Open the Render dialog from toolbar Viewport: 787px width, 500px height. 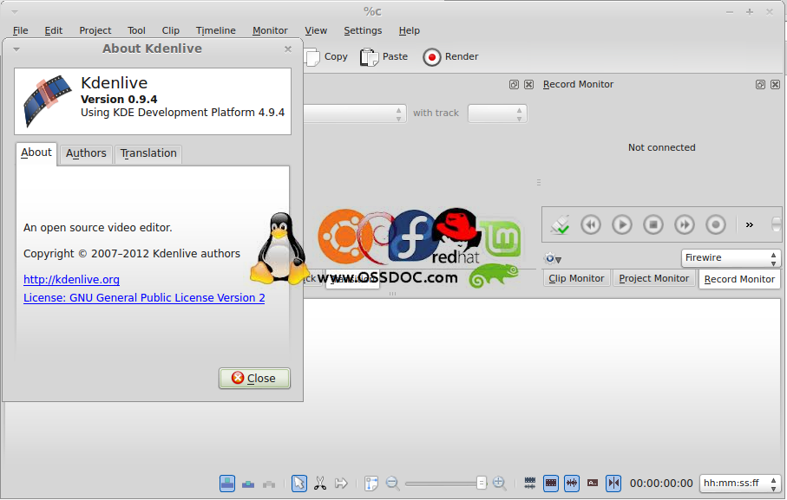(450, 56)
